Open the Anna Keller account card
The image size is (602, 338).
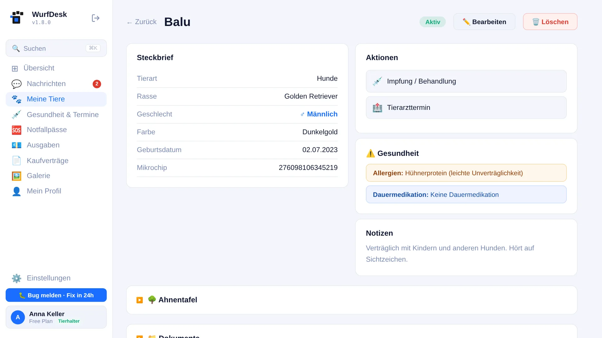56,317
